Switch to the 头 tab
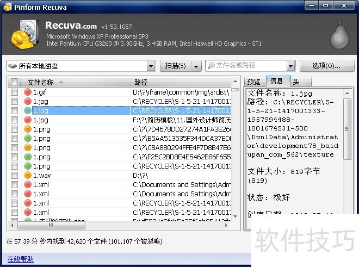This screenshot has width=359, height=267. (300, 82)
